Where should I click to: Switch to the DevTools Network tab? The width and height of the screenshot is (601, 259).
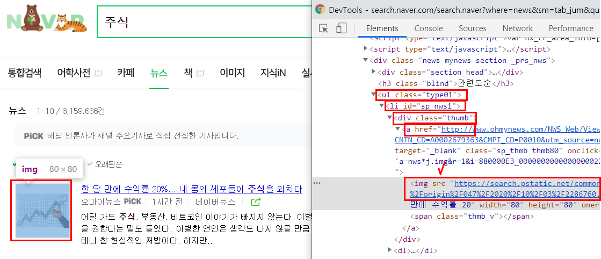click(x=518, y=28)
